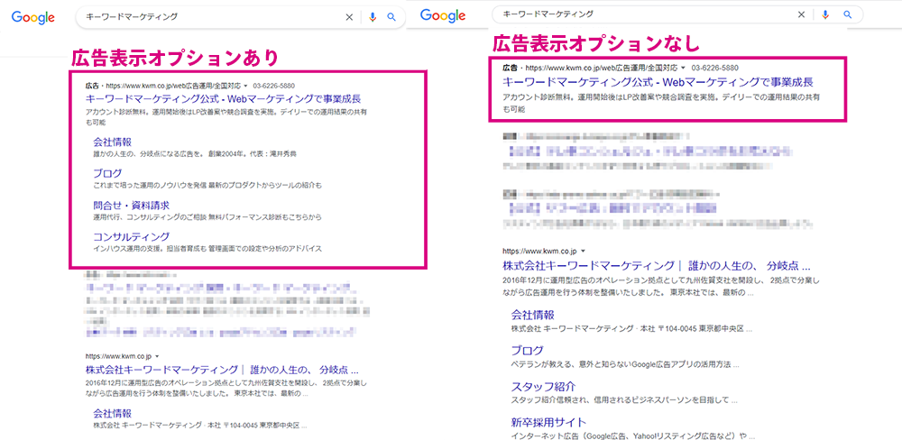Click 運用代行、コンサルティングのご相談 description text
The height and width of the screenshot is (440, 902).
tap(207, 217)
